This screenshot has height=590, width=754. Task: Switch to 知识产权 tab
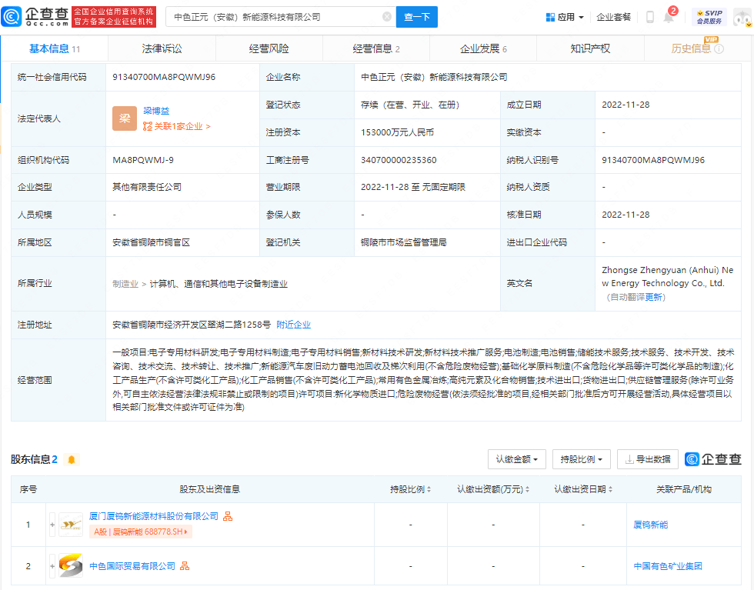pyautogui.click(x=590, y=48)
